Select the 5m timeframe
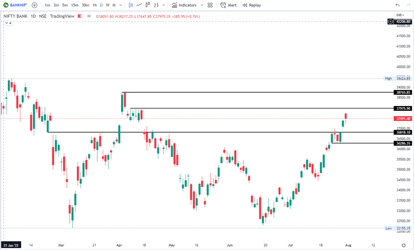414x250 pixels. [x=65, y=5]
